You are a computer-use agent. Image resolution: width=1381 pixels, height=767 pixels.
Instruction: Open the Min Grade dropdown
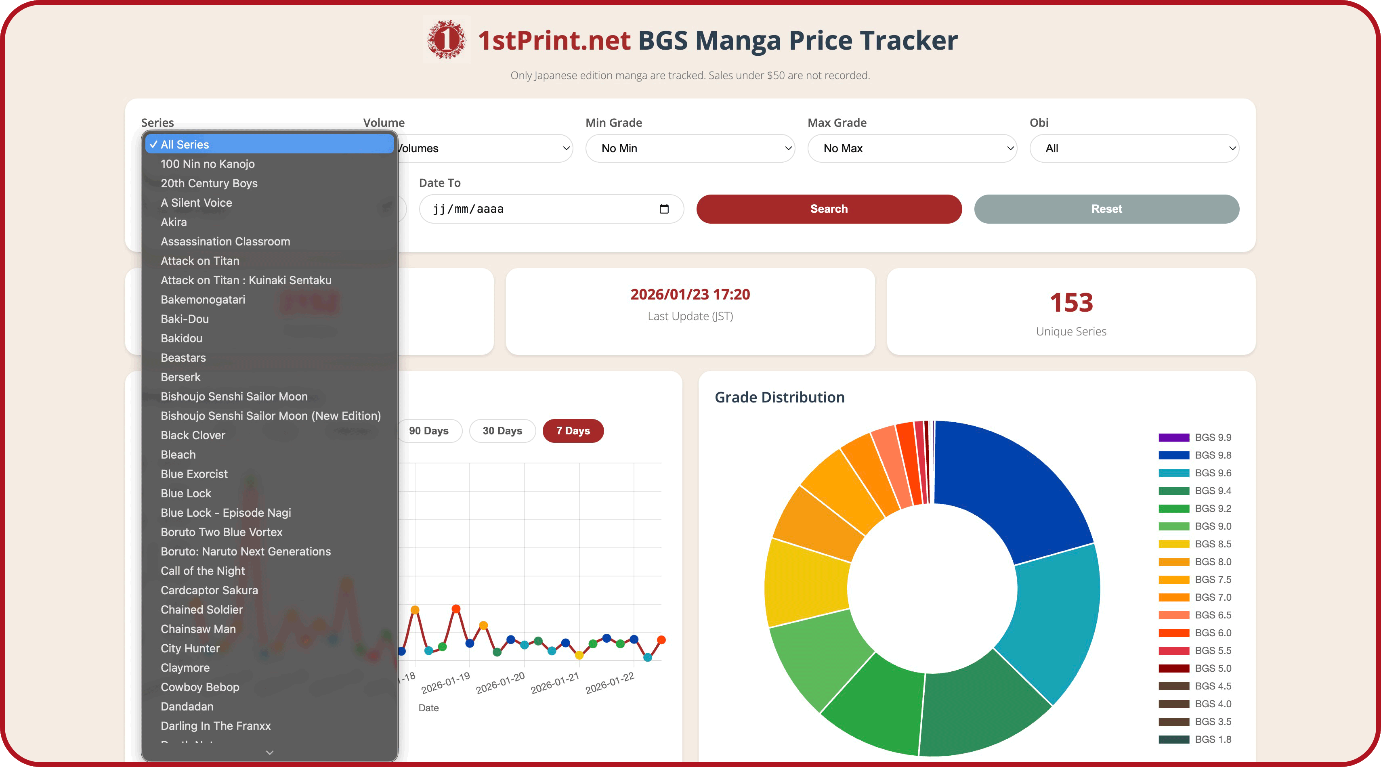tap(690, 149)
